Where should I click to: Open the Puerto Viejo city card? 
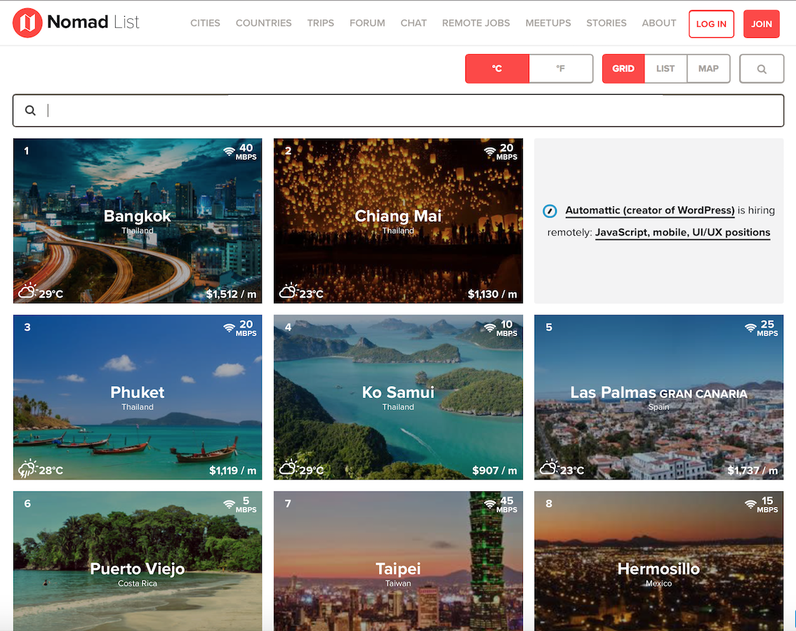(138, 561)
